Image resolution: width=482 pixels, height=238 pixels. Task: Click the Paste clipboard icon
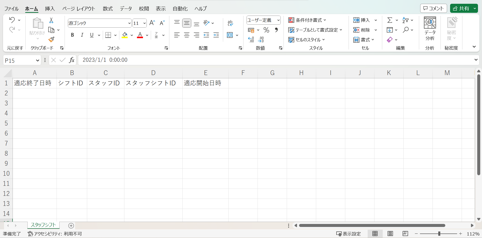37,23
